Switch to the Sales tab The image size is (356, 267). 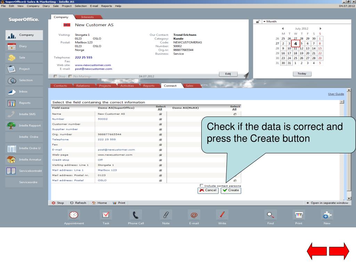pyautogui.click(x=189, y=86)
